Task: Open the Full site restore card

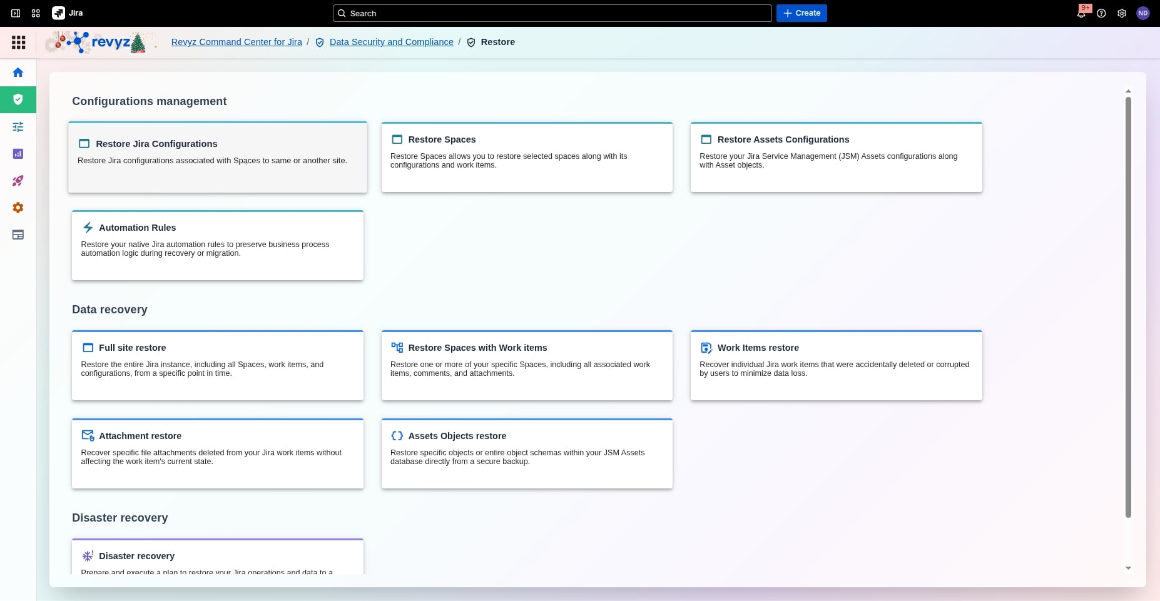Action: coord(217,365)
